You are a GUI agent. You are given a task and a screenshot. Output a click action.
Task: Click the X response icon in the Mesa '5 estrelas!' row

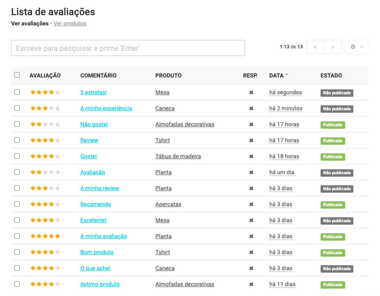click(251, 93)
